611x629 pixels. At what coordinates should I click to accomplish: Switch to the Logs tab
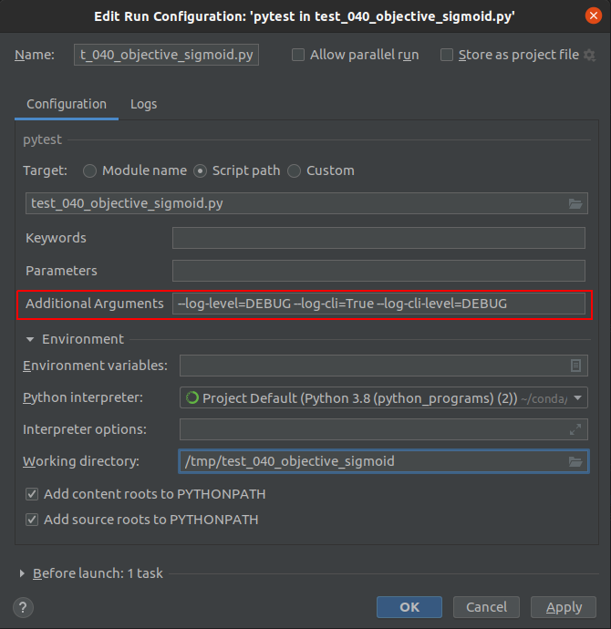pos(143,104)
